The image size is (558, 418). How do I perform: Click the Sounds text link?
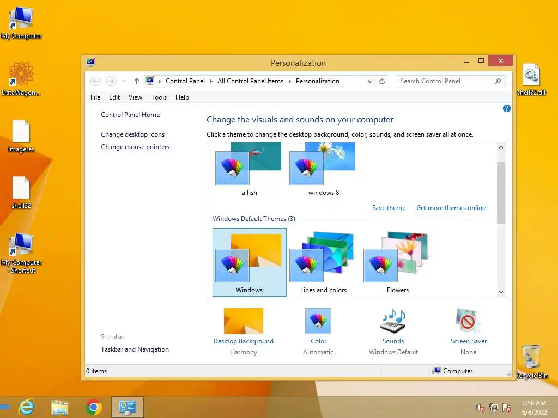[393, 341]
